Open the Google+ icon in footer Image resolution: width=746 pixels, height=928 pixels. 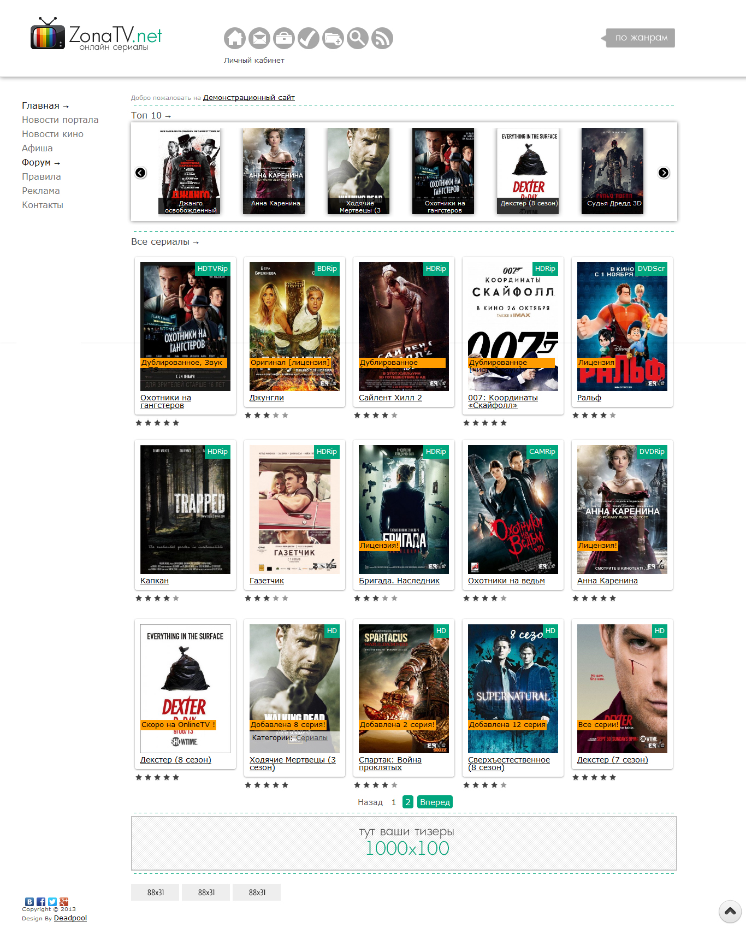64,902
